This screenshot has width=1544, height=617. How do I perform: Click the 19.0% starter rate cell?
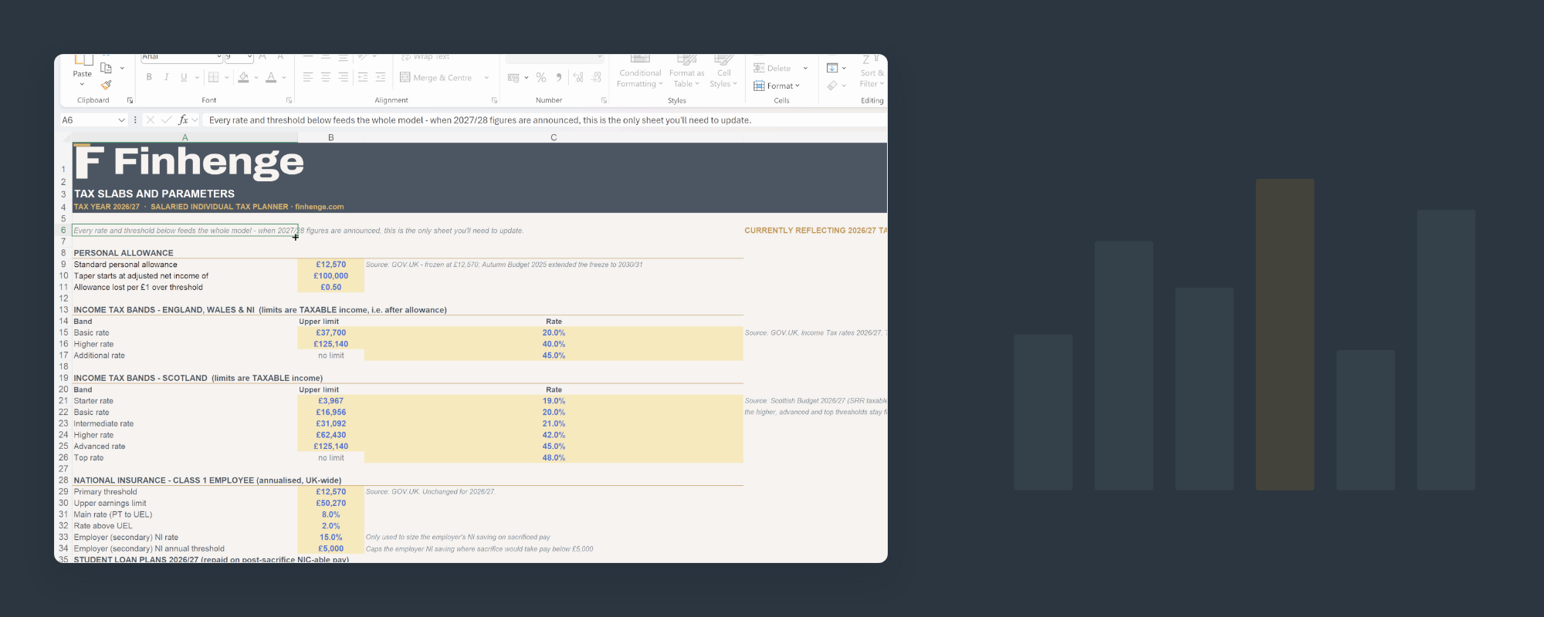pos(554,401)
